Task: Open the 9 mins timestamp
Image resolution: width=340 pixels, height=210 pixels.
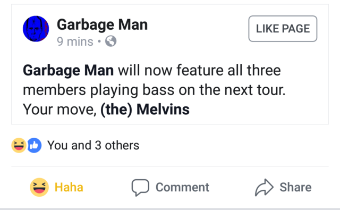Action: coord(75,41)
